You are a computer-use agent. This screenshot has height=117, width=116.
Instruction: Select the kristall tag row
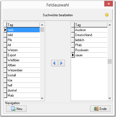click(23, 75)
